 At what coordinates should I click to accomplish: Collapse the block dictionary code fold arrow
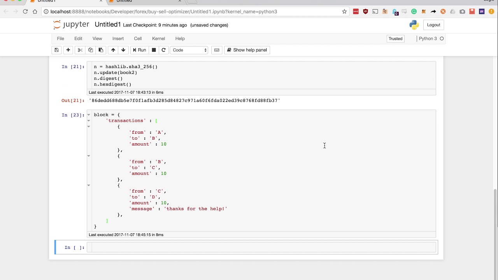pyautogui.click(x=89, y=115)
